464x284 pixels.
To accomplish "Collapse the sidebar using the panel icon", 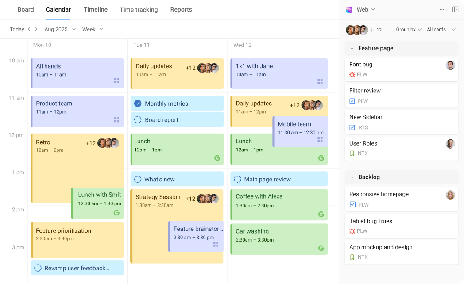I will (x=454, y=9).
